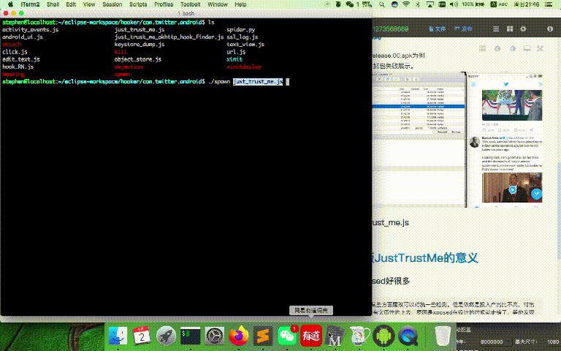This screenshot has width=561, height=351.
Task: Open the Markdown editor M icon in Dock
Action: (335, 336)
